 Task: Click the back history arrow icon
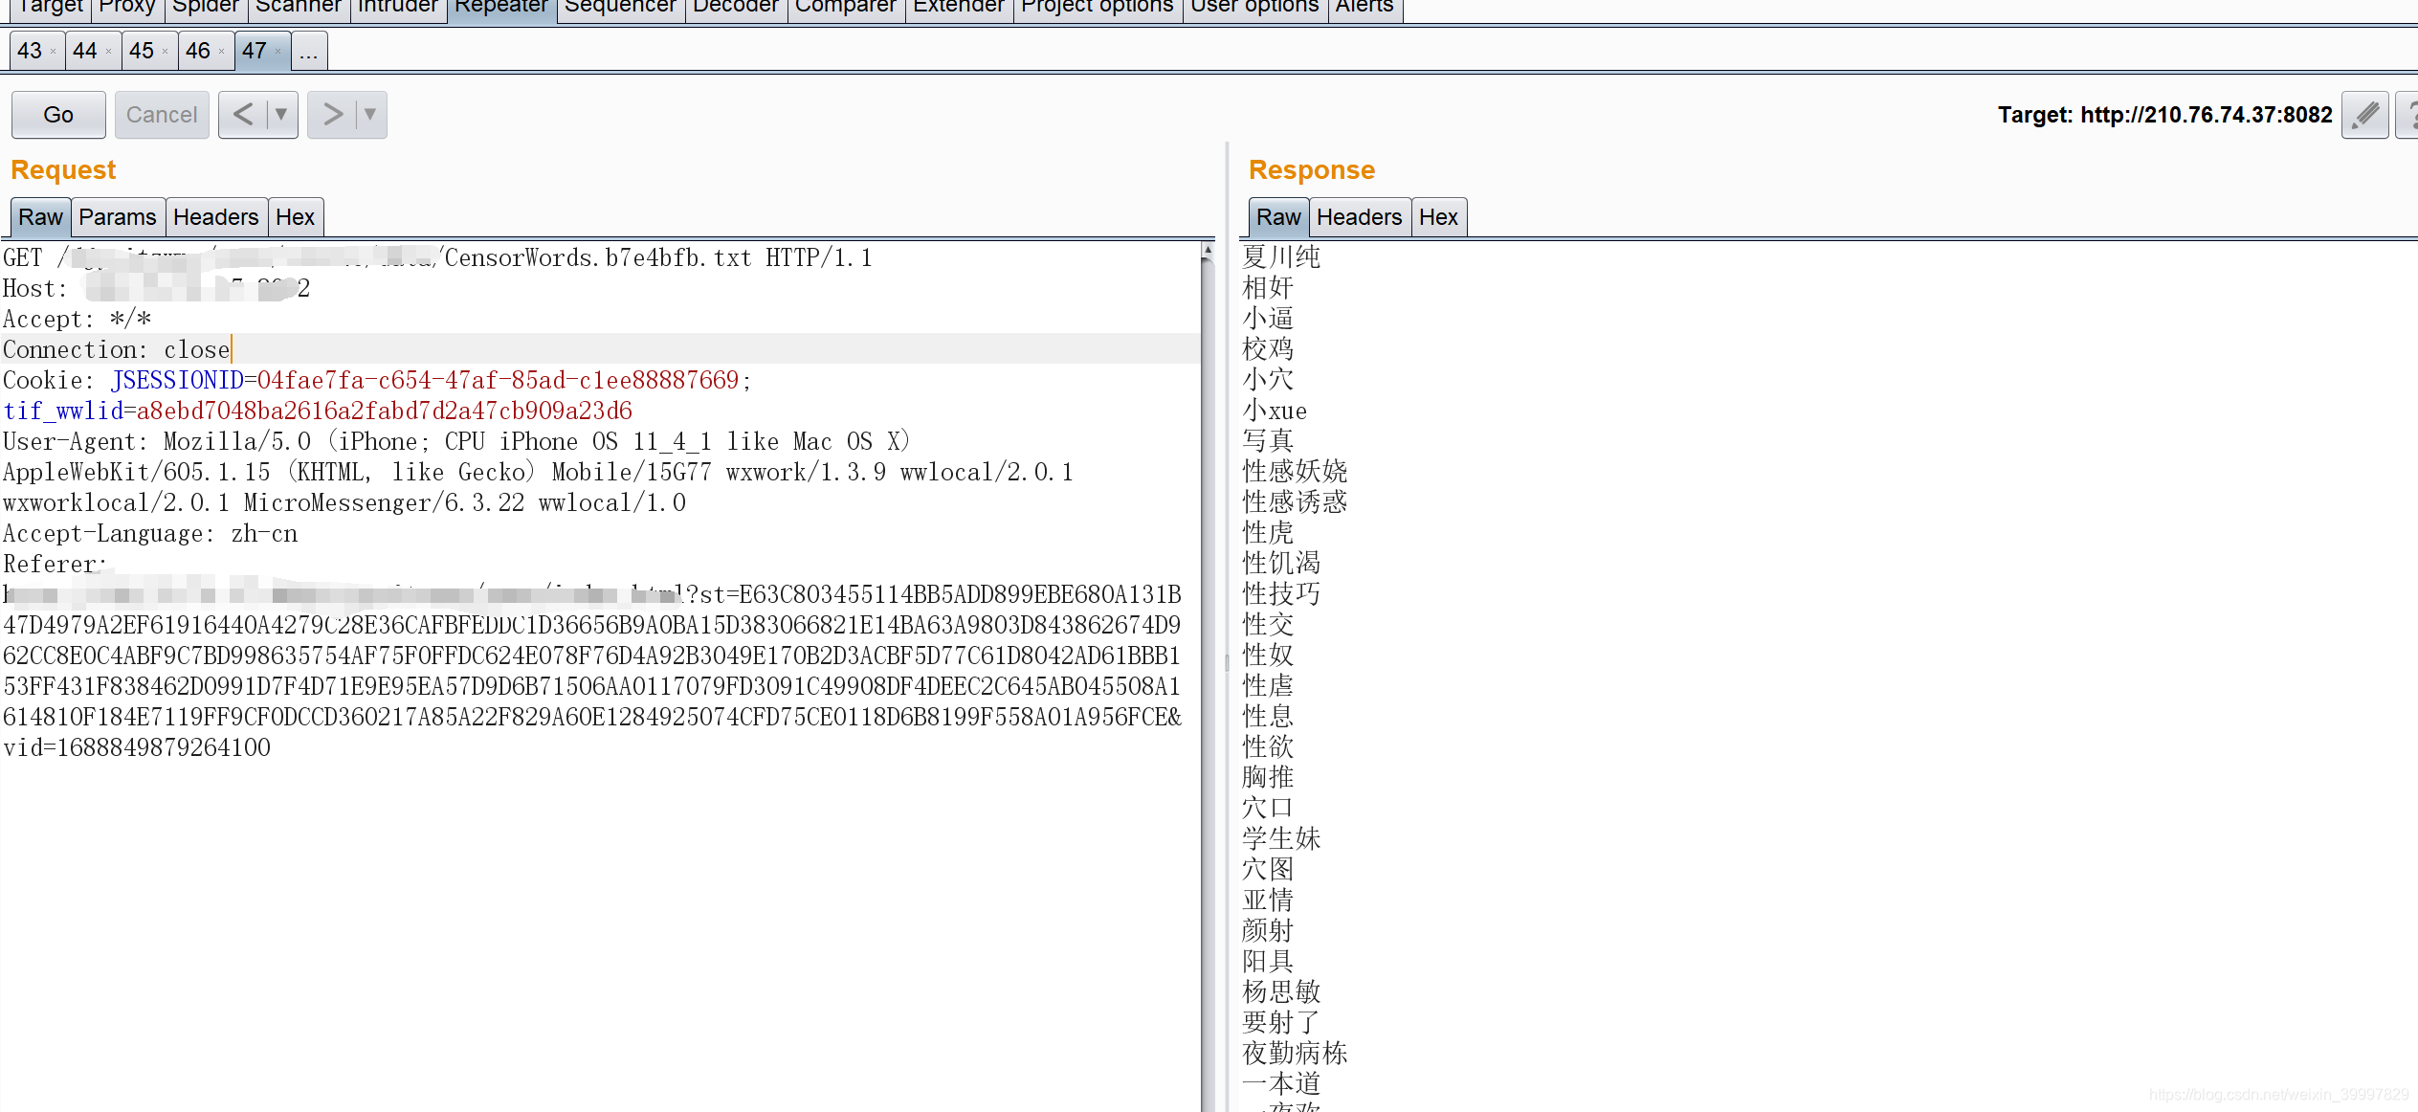click(x=243, y=115)
